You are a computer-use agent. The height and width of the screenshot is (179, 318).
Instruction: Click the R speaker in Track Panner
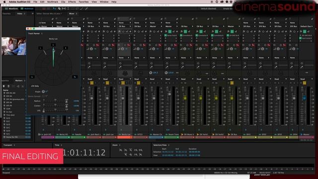click(66, 48)
